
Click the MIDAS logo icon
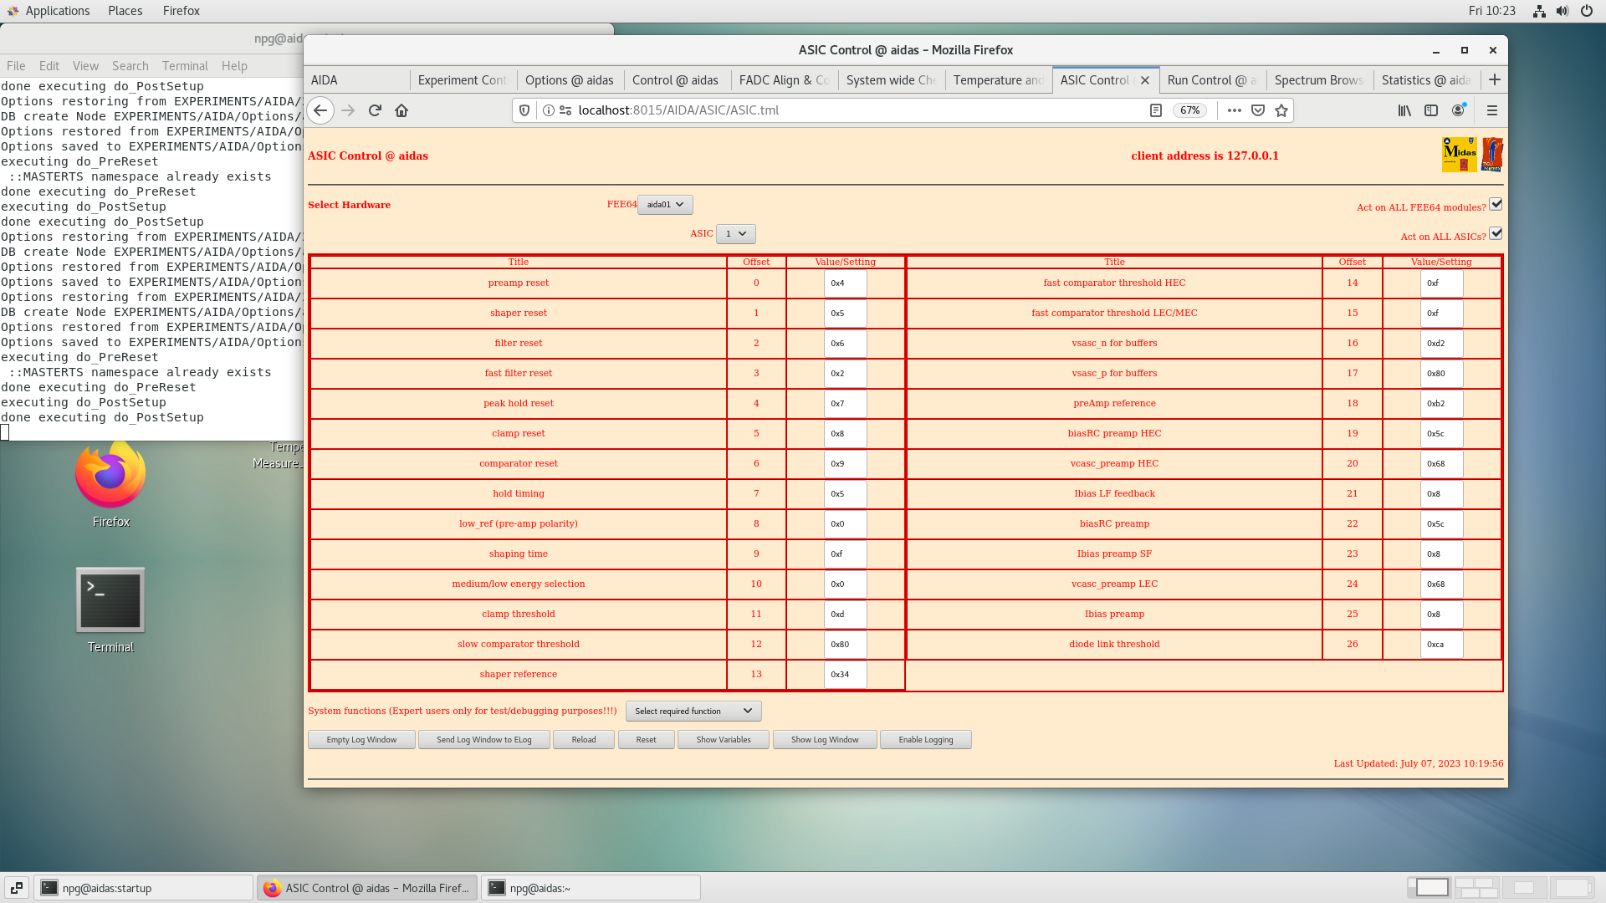tap(1459, 155)
